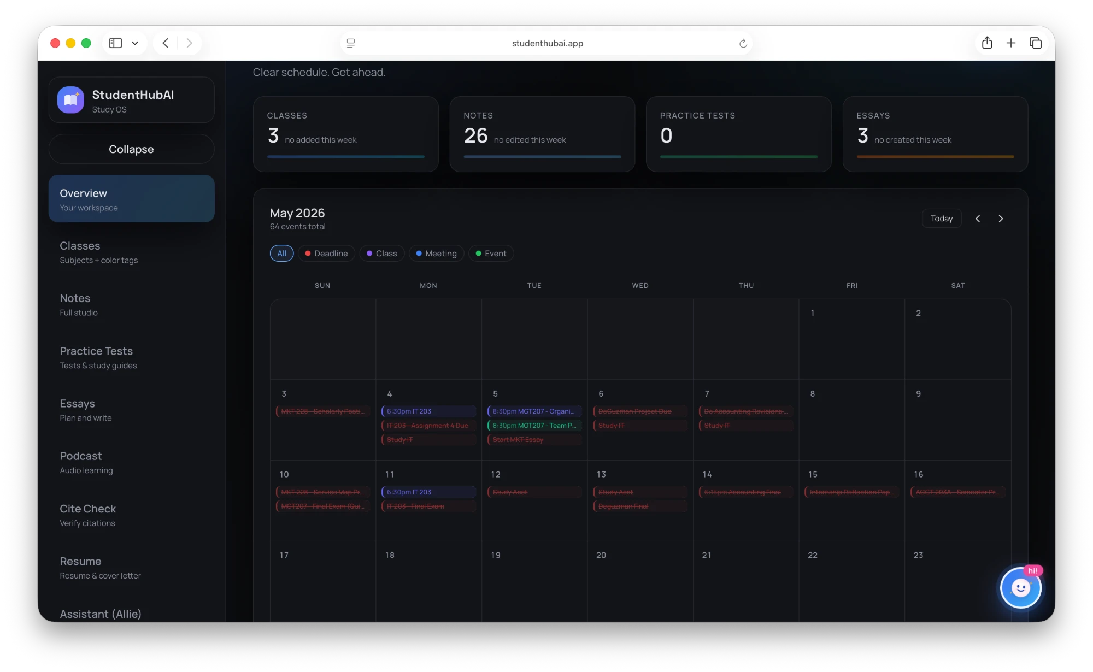1093x672 pixels.
Task: Open 8:30pm MGT207 - Organi... event on May 5
Action: 534,411
